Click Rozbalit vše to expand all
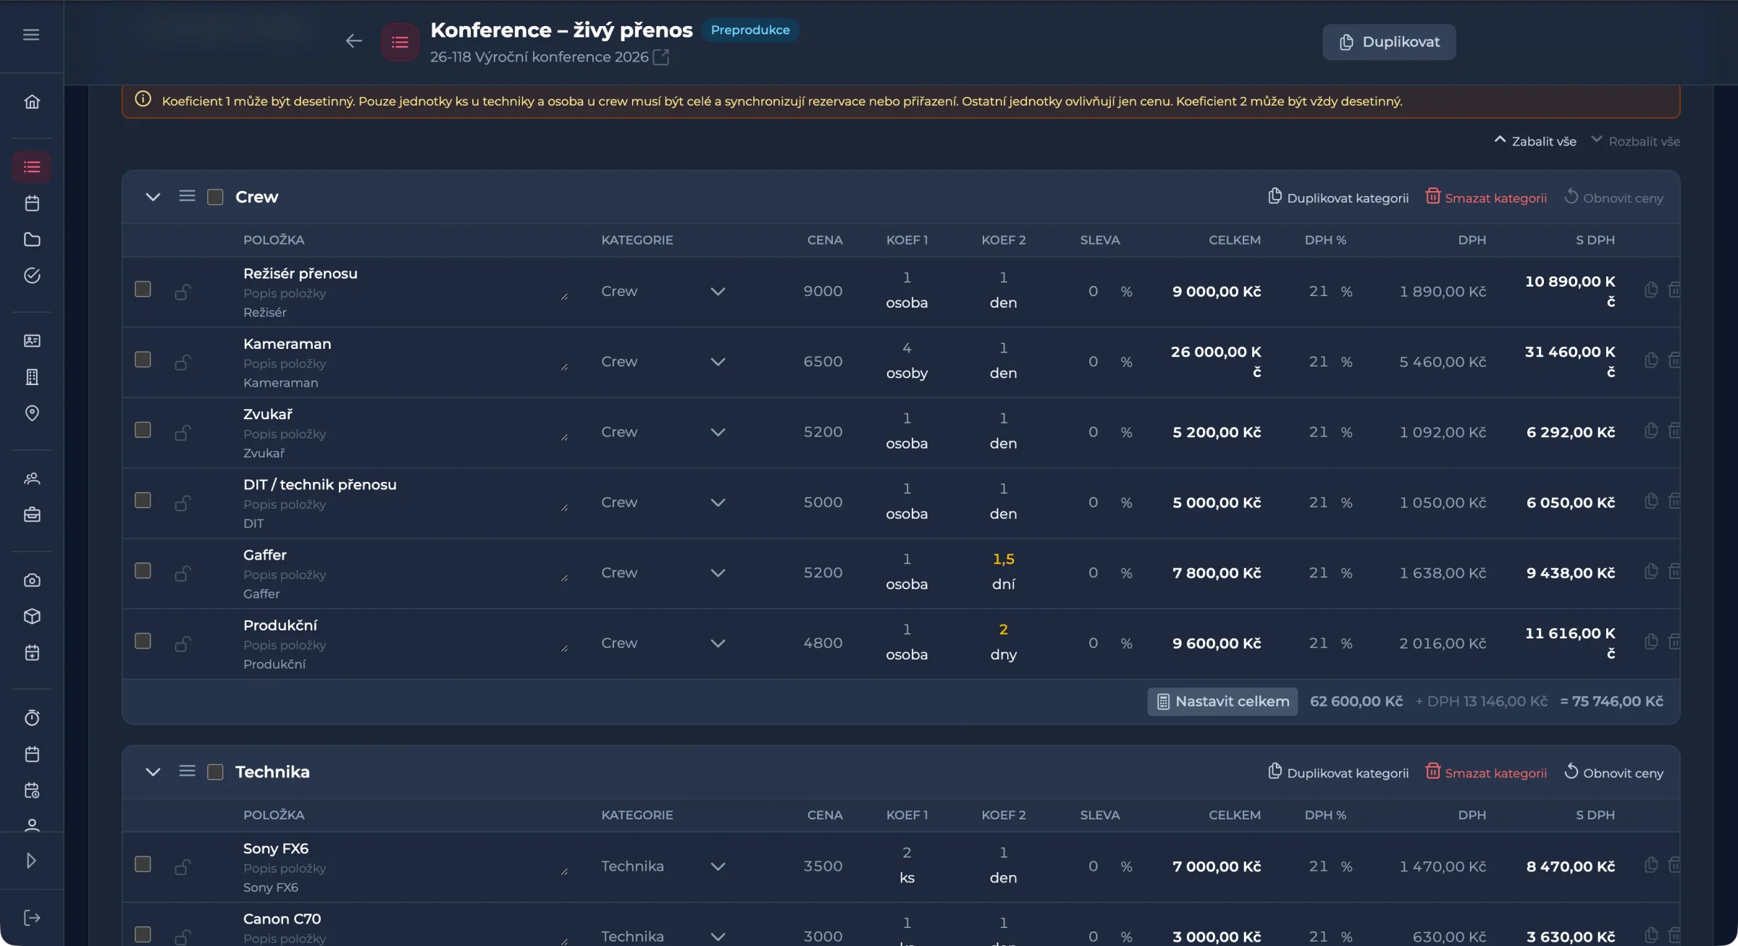This screenshot has height=946, width=1738. coord(1635,141)
